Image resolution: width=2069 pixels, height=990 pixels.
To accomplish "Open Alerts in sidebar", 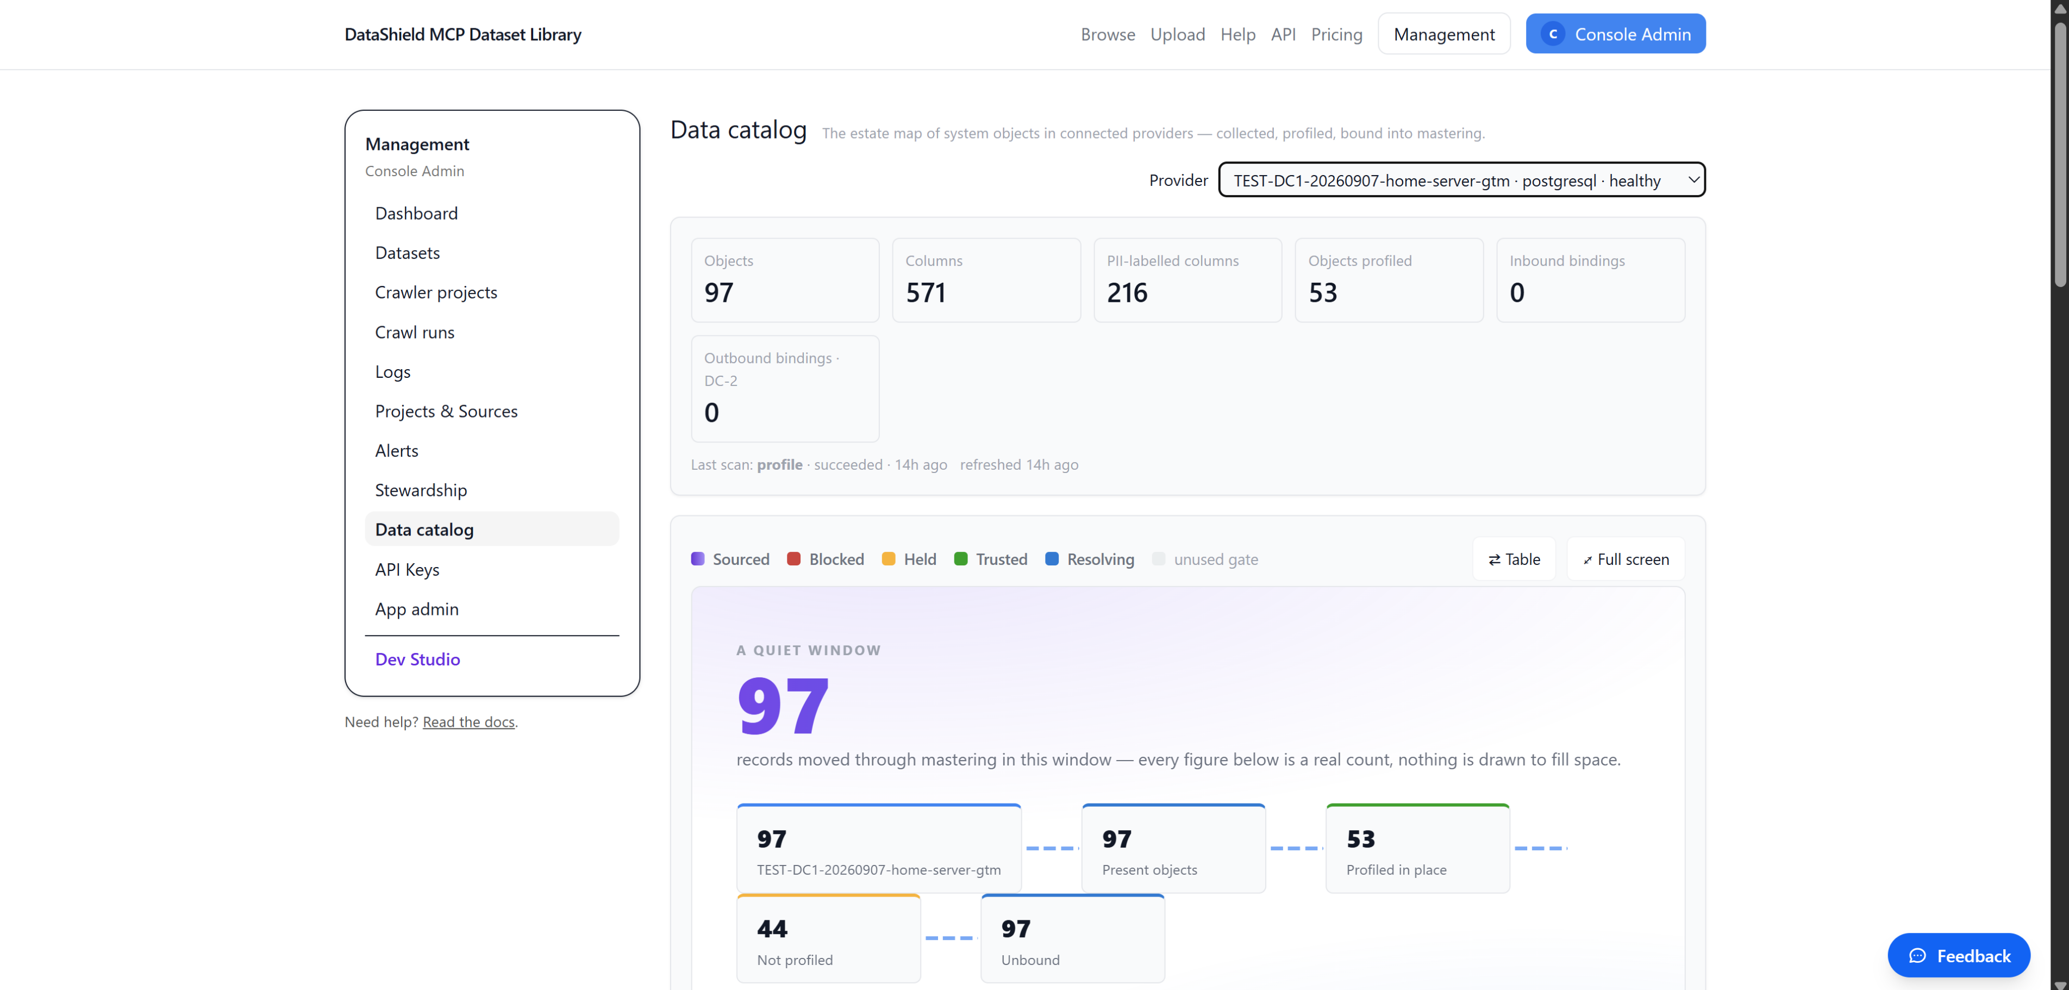I will click(x=491, y=450).
